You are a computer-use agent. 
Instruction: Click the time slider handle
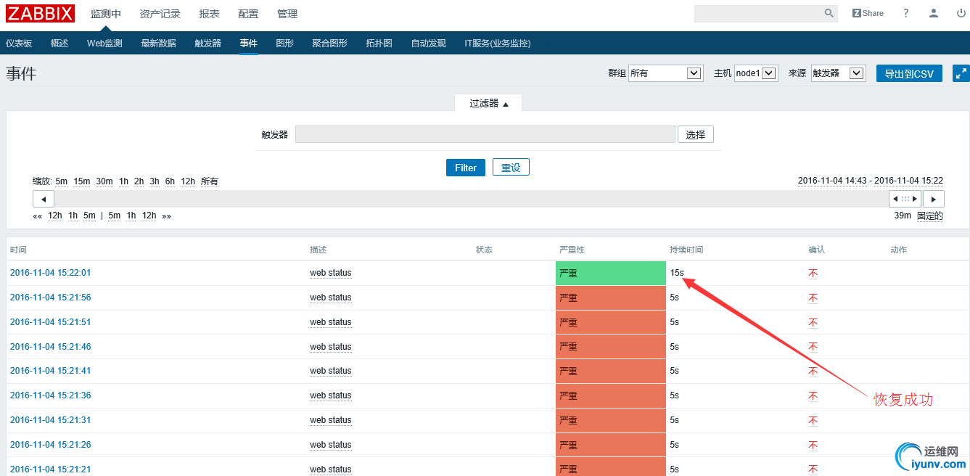[x=905, y=199]
